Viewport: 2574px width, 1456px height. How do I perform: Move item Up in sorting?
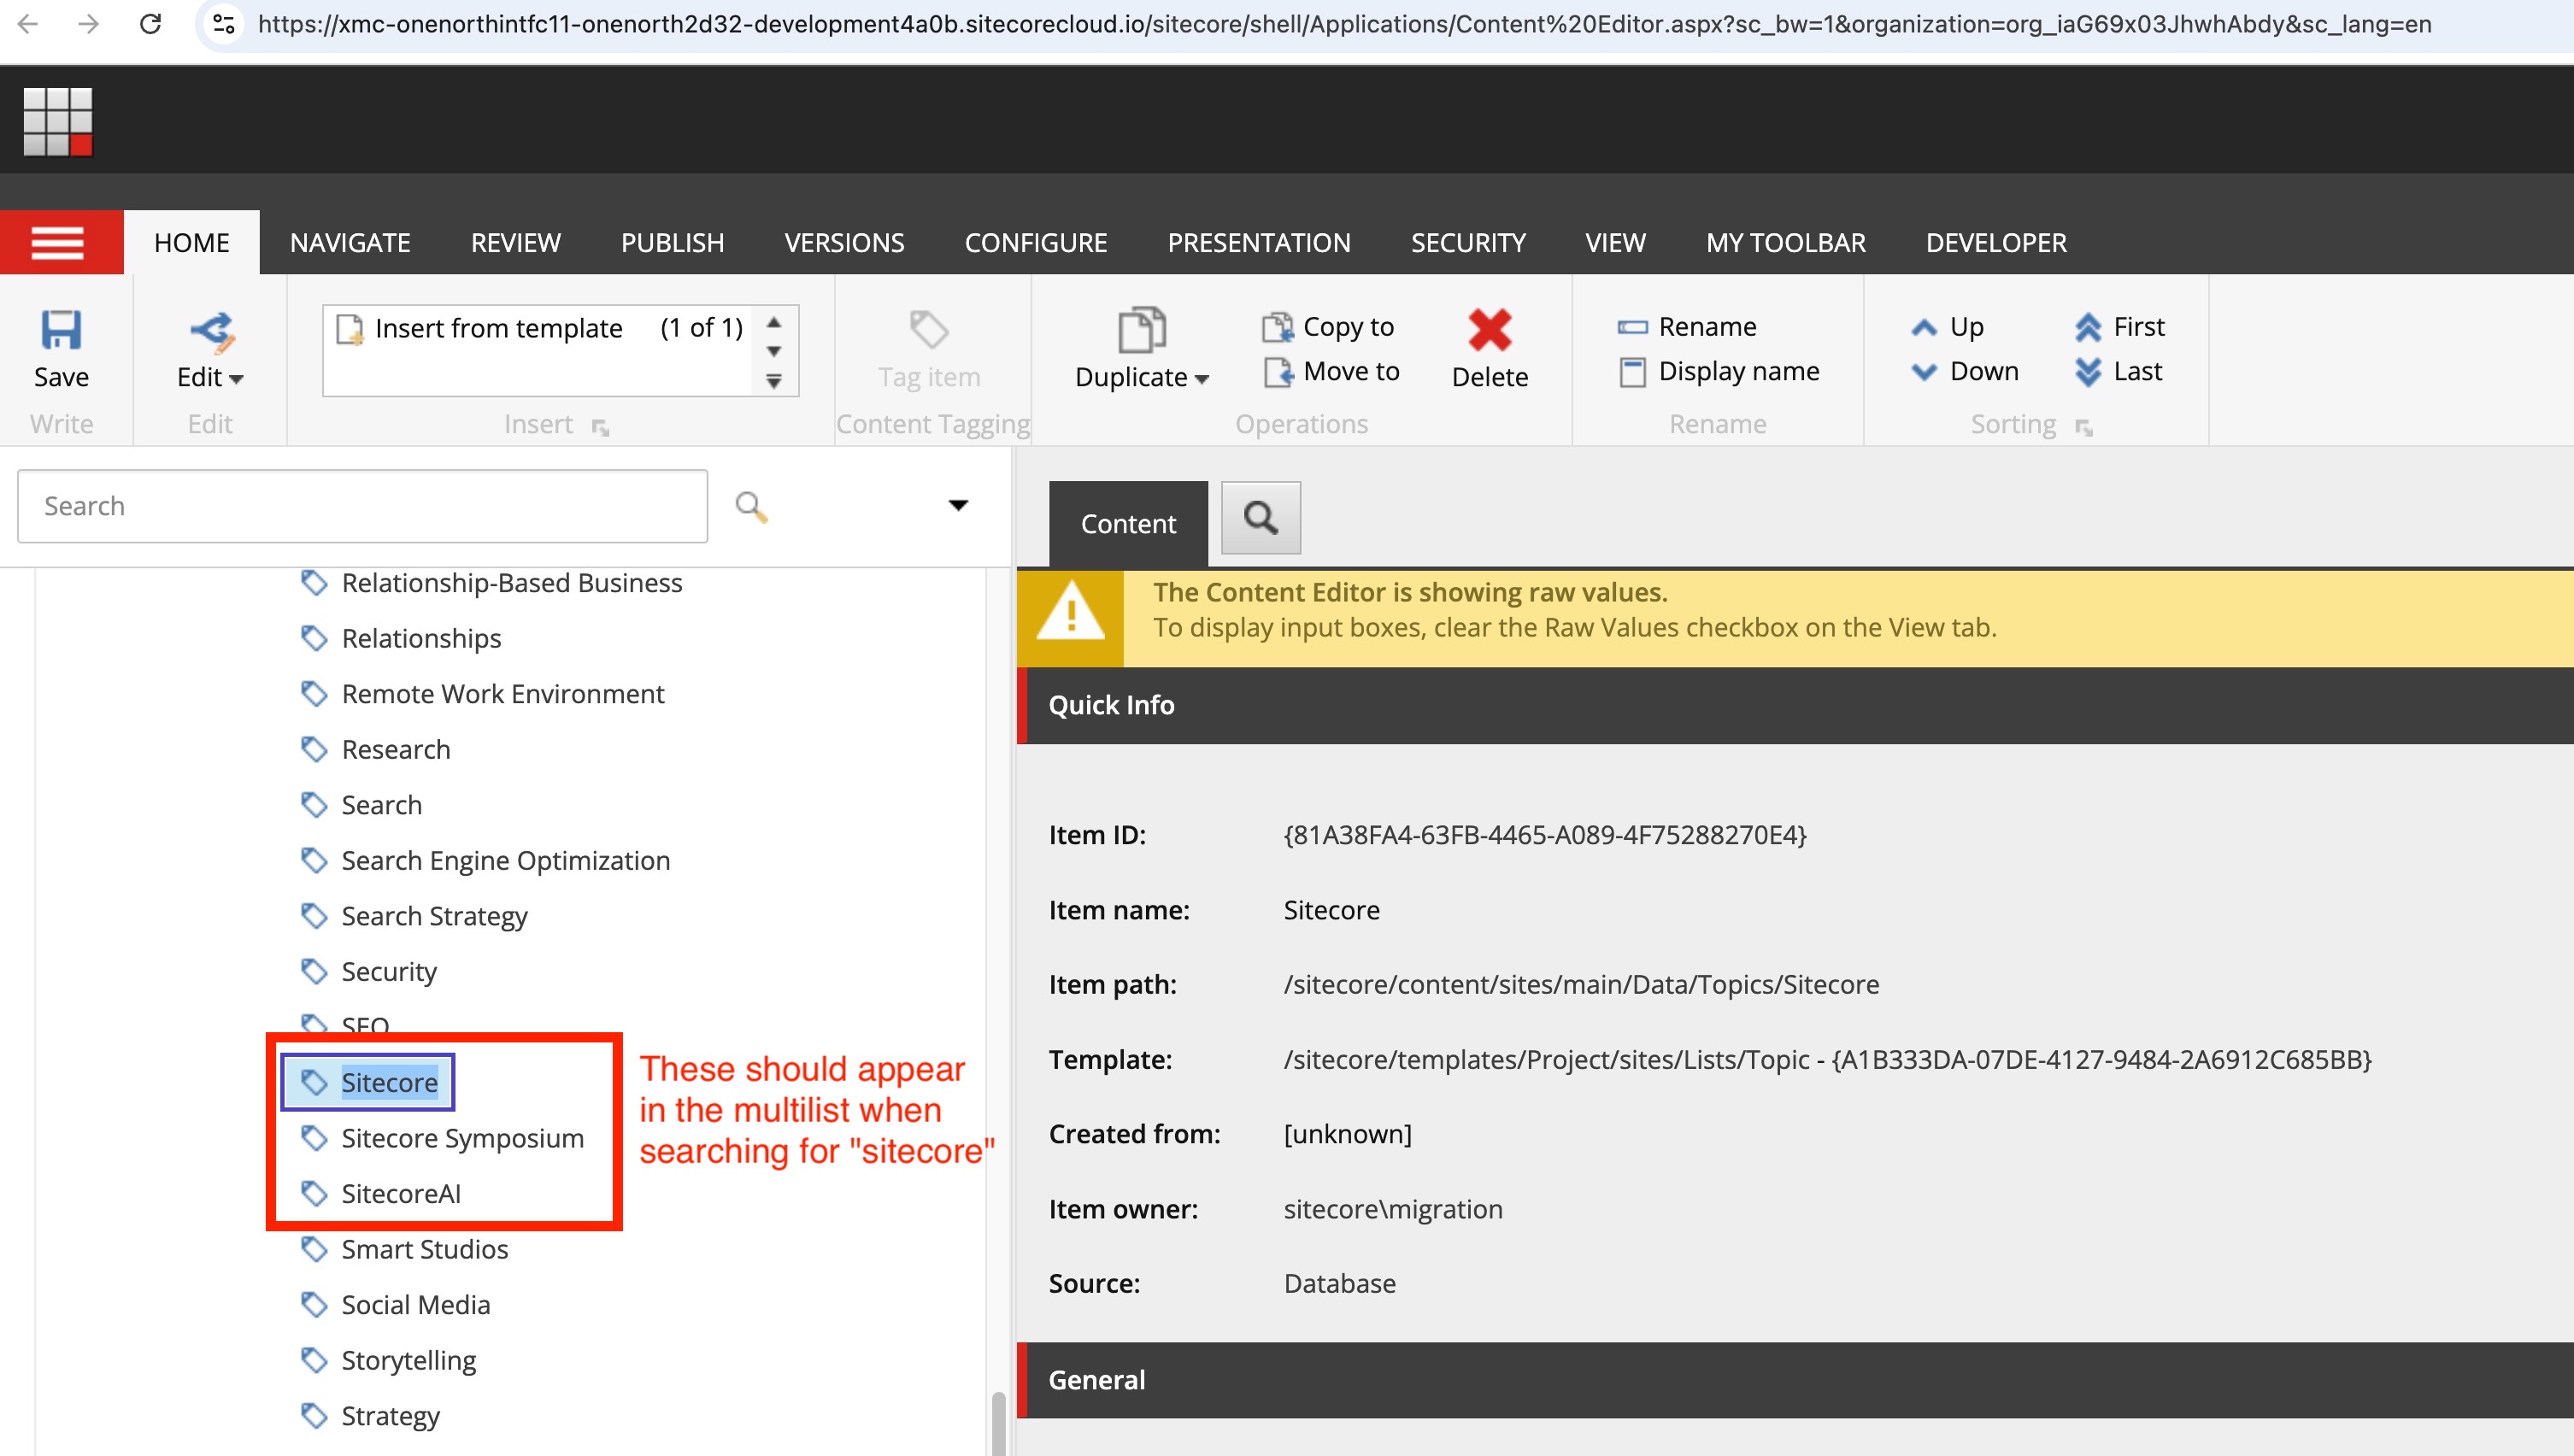coord(1947,326)
